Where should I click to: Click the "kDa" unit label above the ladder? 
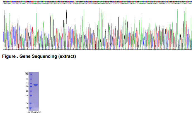[x=26, y=73]
